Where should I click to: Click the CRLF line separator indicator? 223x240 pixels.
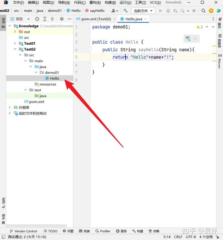tap(178, 237)
